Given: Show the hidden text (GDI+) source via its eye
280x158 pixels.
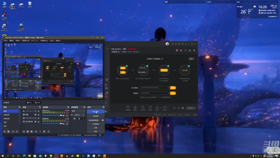Looking at the screenshot, I should click(35, 111).
